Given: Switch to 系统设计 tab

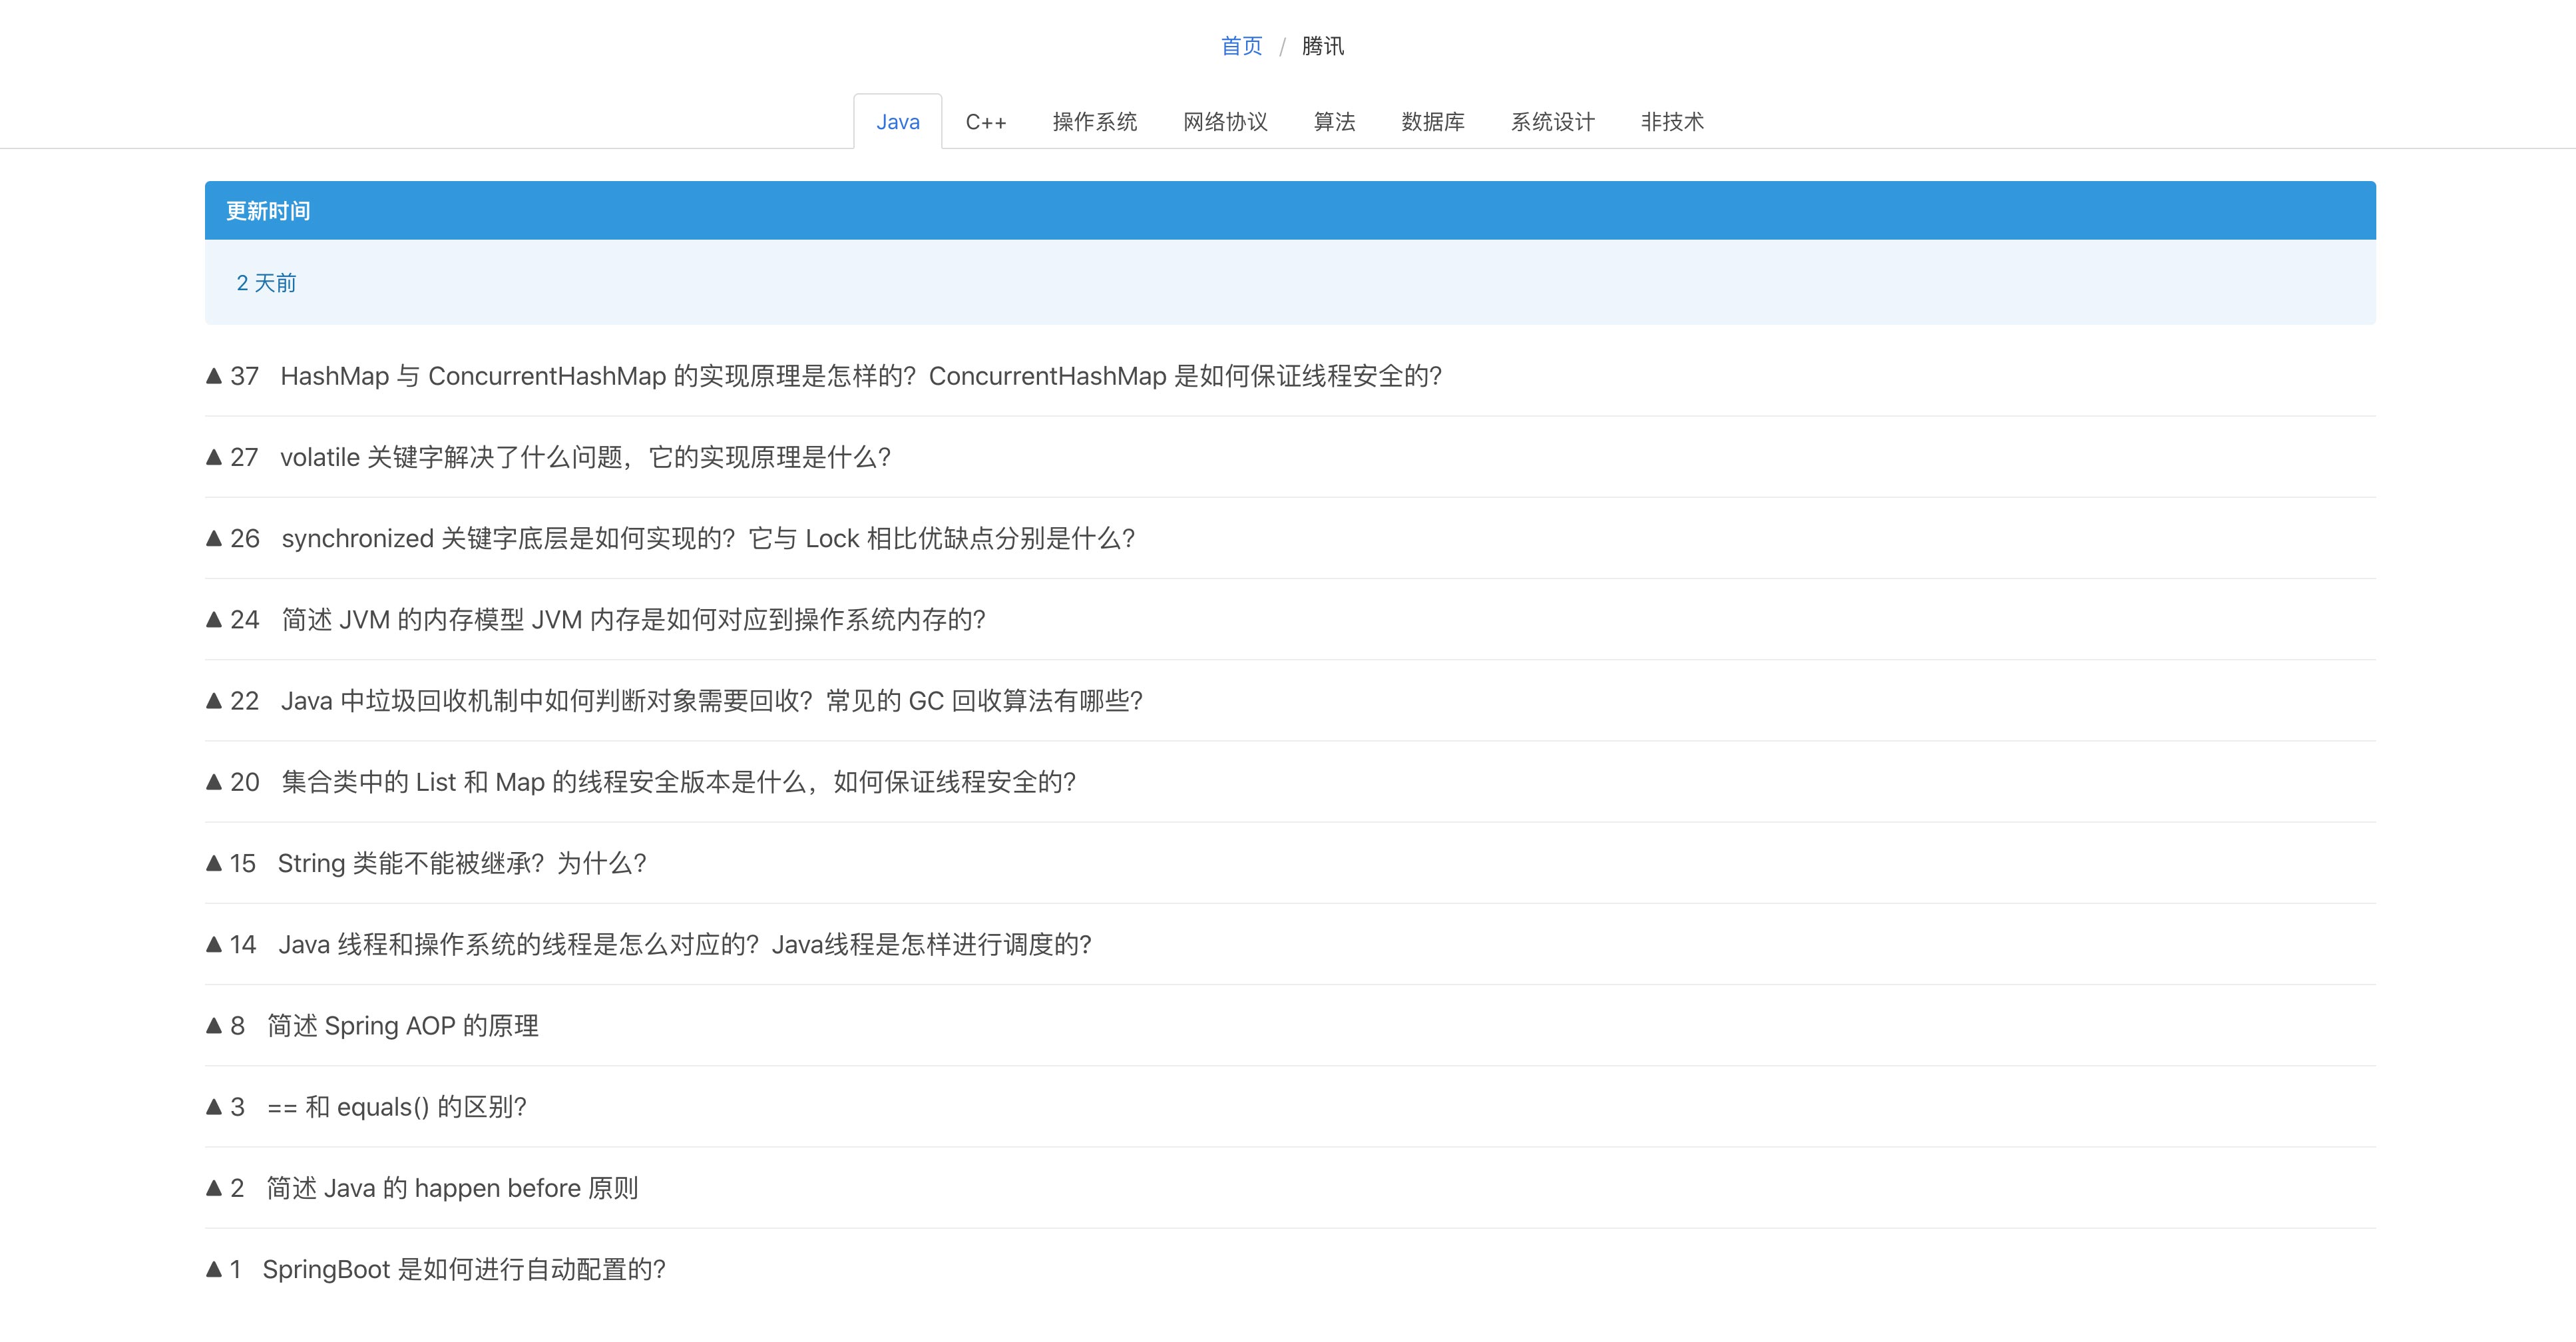Looking at the screenshot, I should (x=1552, y=122).
